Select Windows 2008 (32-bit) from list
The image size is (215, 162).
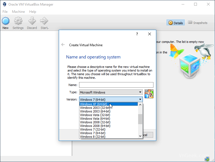pos(109,122)
